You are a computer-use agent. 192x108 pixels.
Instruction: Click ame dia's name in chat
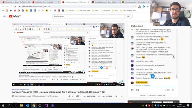[x=139, y=65]
